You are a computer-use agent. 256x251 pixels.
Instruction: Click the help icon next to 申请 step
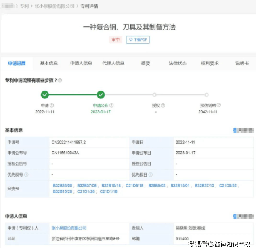tap(52, 105)
